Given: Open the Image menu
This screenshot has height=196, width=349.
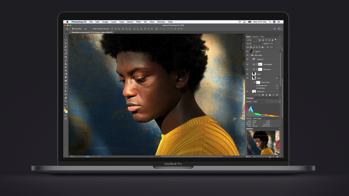Looking at the screenshot, I should (x=105, y=22).
